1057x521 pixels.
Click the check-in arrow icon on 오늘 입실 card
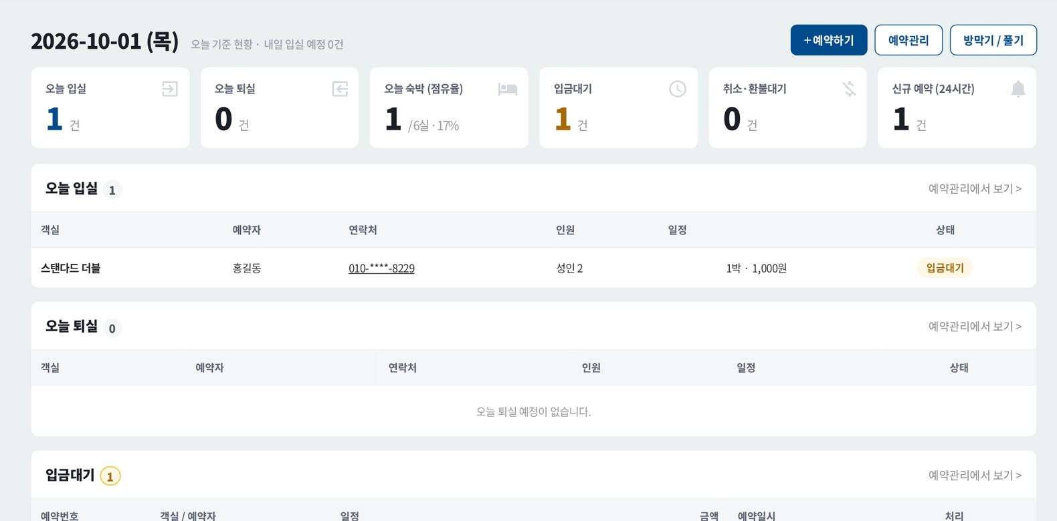[170, 89]
